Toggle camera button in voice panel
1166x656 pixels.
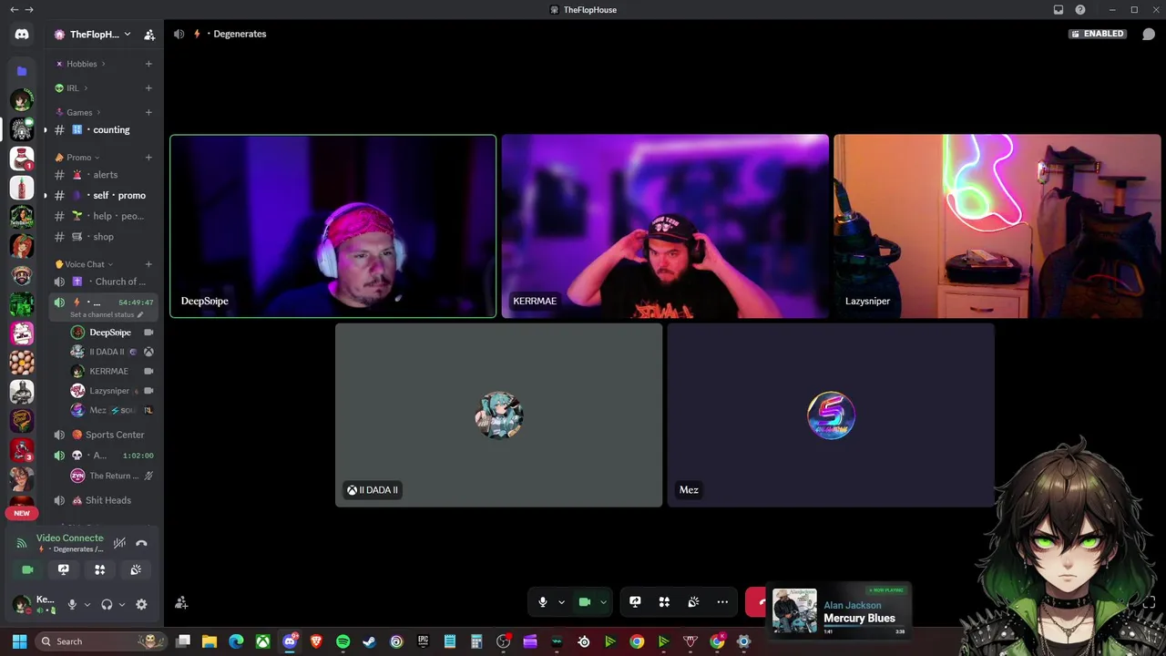(27, 569)
